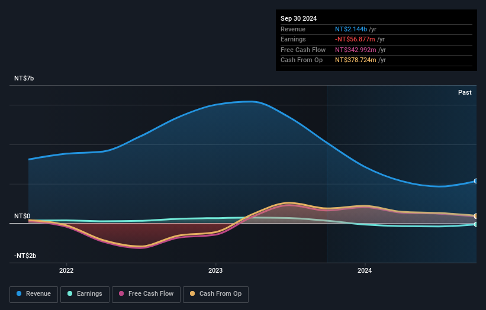Click the NT$342.992m free cash flow value

point(356,50)
